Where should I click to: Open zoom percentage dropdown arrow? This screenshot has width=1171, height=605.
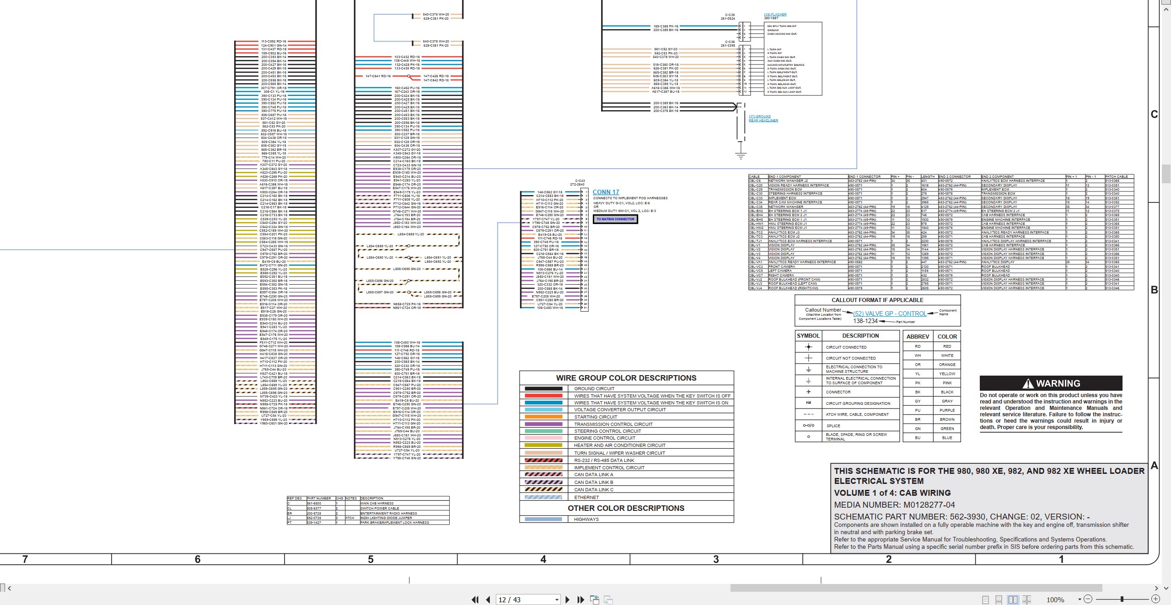(x=1080, y=600)
